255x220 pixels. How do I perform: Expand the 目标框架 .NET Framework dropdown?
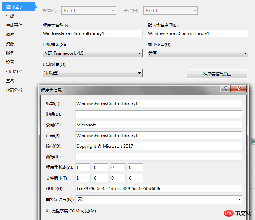pos(92,53)
